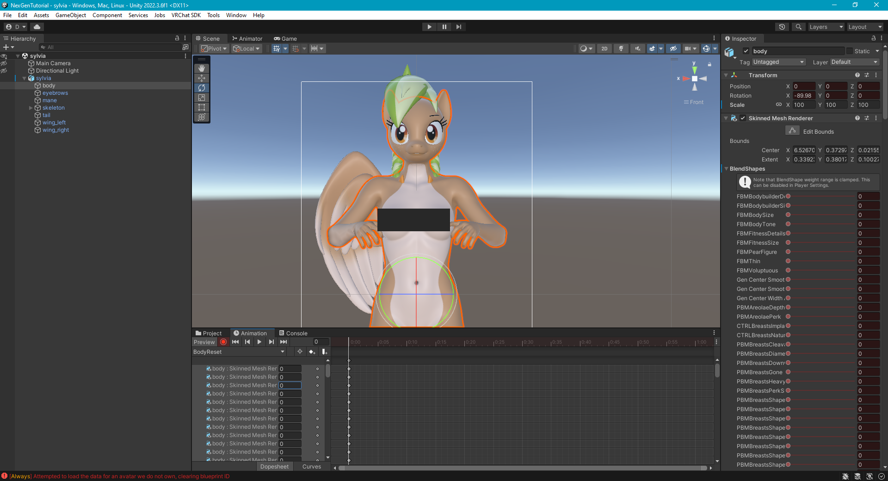Open the global Search magnifier icon
Screen dimensions: 888x481
click(x=798, y=27)
